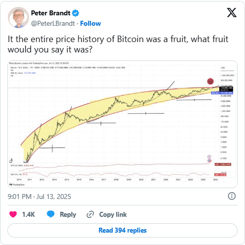Click Peter Brandt's profile avatar
Image resolution: width=245 pixels, height=245 pixels.
18,17
